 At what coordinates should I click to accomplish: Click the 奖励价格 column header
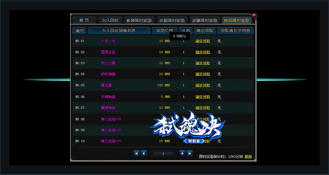click(x=165, y=31)
